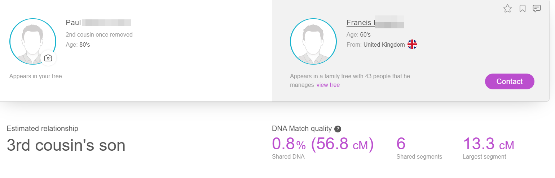The image size is (555, 178).
Task: Click the "2nd cousin once removed" label
Action: pyautogui.click(x=99, y=35)
